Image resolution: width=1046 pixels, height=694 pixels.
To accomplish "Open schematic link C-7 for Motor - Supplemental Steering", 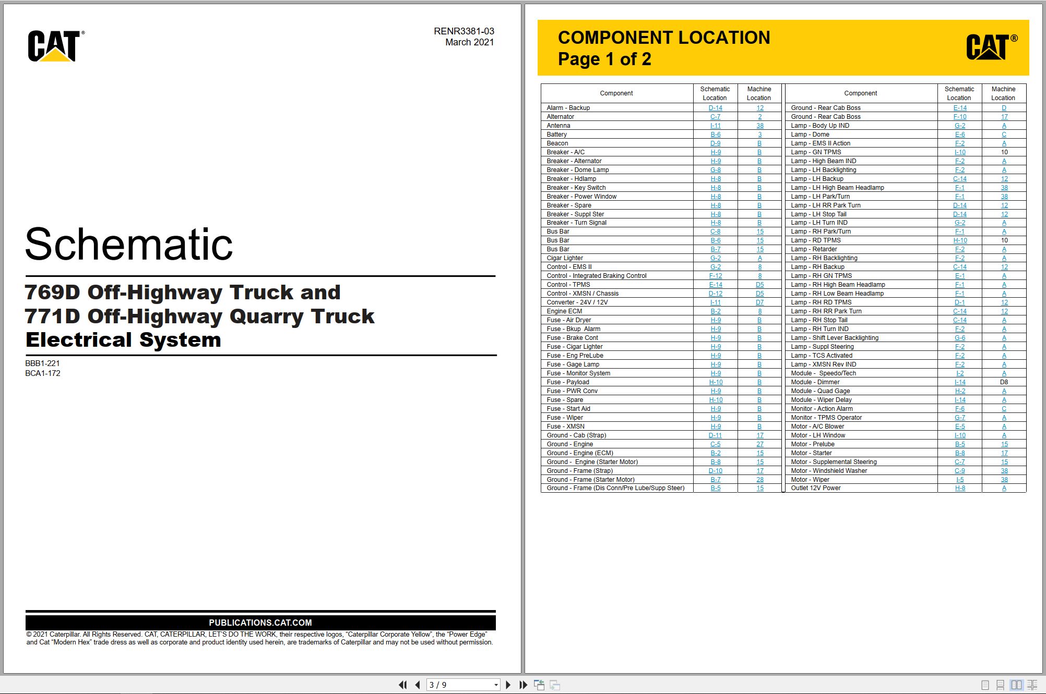I will pos(959,462).
